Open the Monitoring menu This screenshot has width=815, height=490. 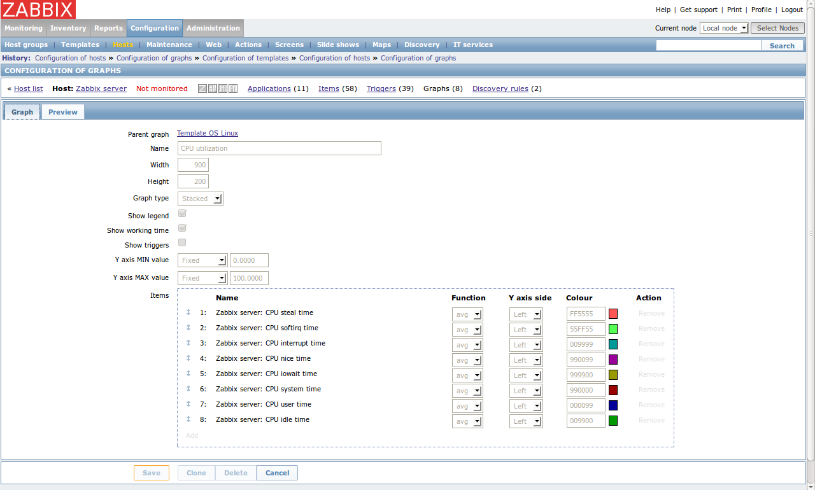pos(24,28)
